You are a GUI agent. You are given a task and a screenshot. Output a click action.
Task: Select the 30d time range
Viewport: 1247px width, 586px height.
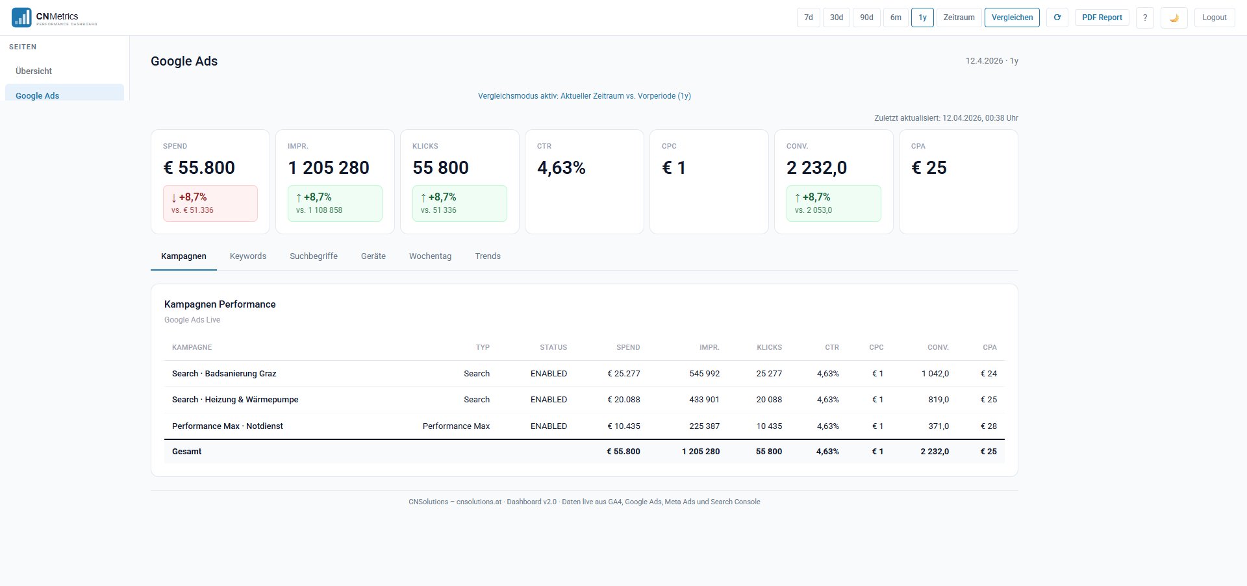tap(836, 18)
